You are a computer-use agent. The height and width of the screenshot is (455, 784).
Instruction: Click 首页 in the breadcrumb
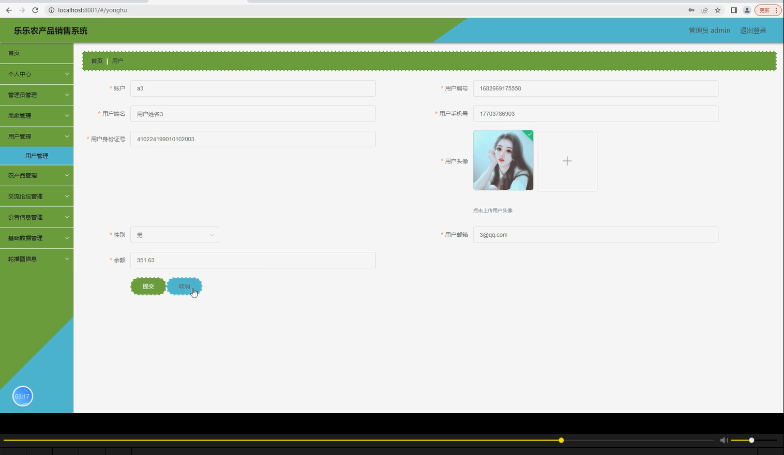coord(97,61)
